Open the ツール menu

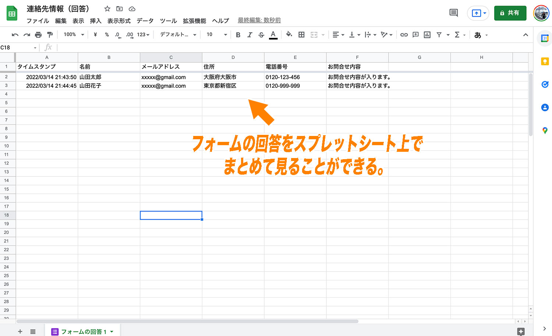tap(169, 21)
